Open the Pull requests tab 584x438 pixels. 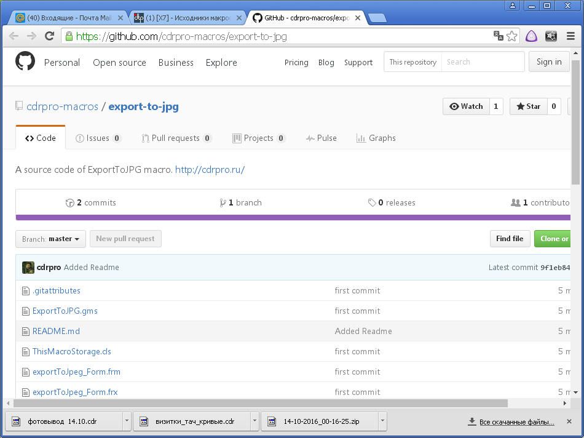point(176,138)
